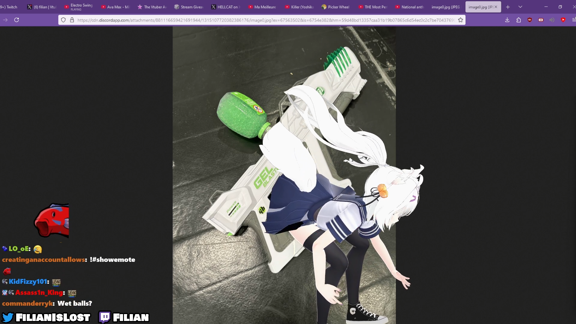Click the FILIAN Twitch handle
This screenshot has width=576, height=324.
(131, 317)
